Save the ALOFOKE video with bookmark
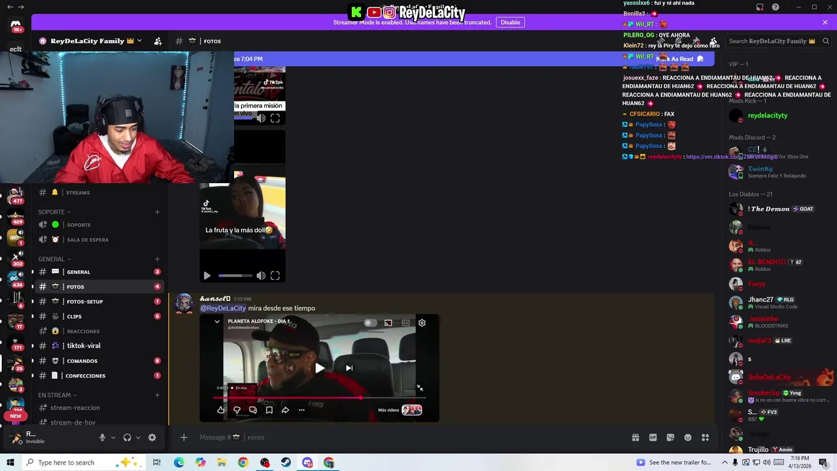Viewport: 837px width, 471px height. coord(269,410)
